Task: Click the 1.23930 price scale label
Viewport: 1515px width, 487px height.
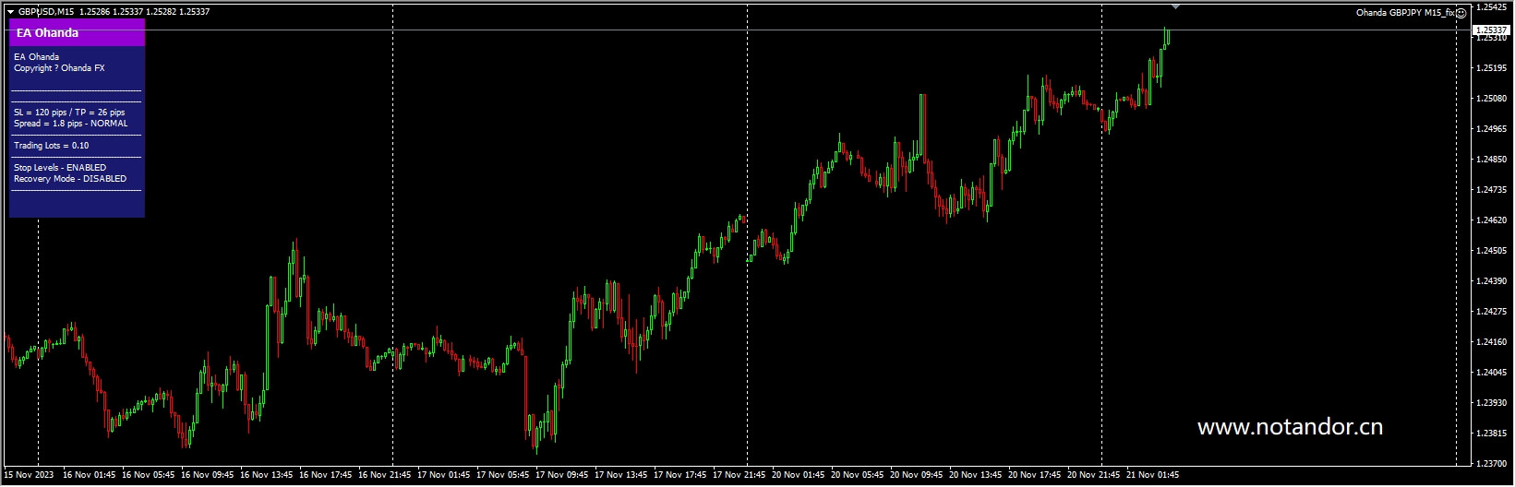Action: [x=1492, y=403]
